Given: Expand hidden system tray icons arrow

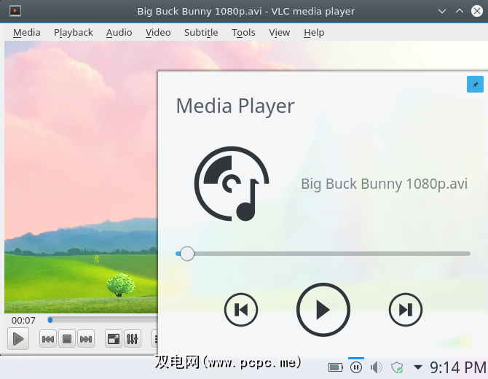Looking at the screenshot, I should (418, 367).
